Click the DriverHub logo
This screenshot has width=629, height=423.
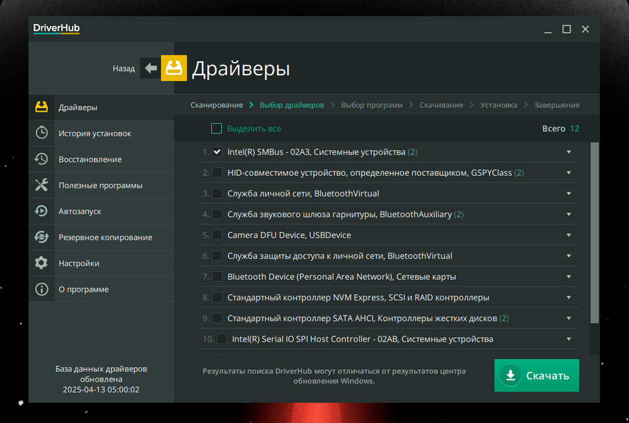pyautogui.click(x=57, y=29)
